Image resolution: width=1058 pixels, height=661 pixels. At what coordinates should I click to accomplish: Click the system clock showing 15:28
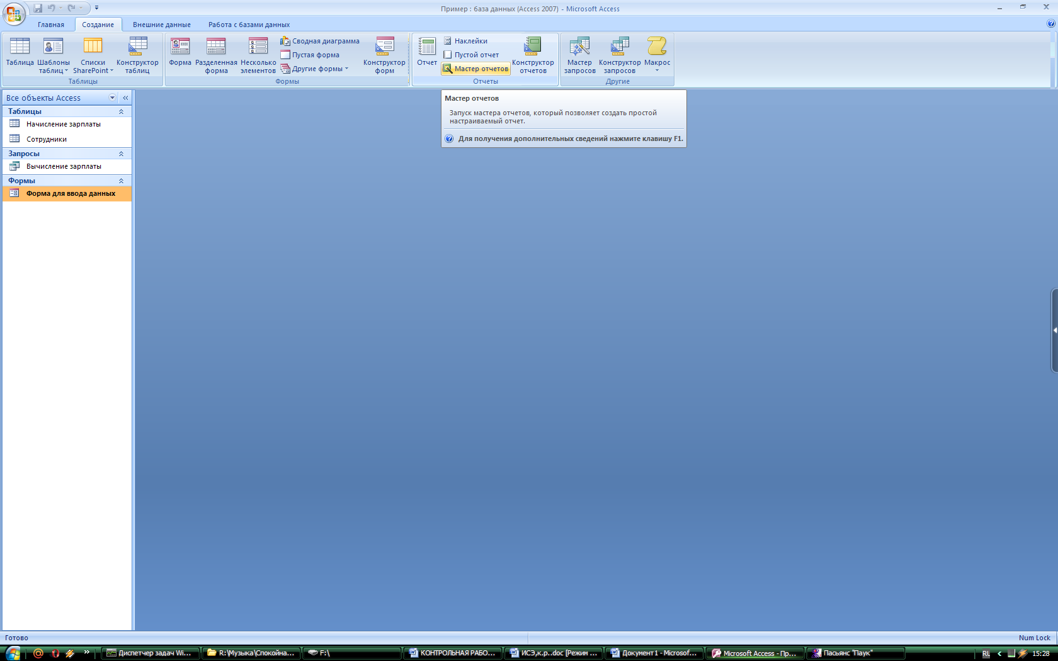point(1040,653)
